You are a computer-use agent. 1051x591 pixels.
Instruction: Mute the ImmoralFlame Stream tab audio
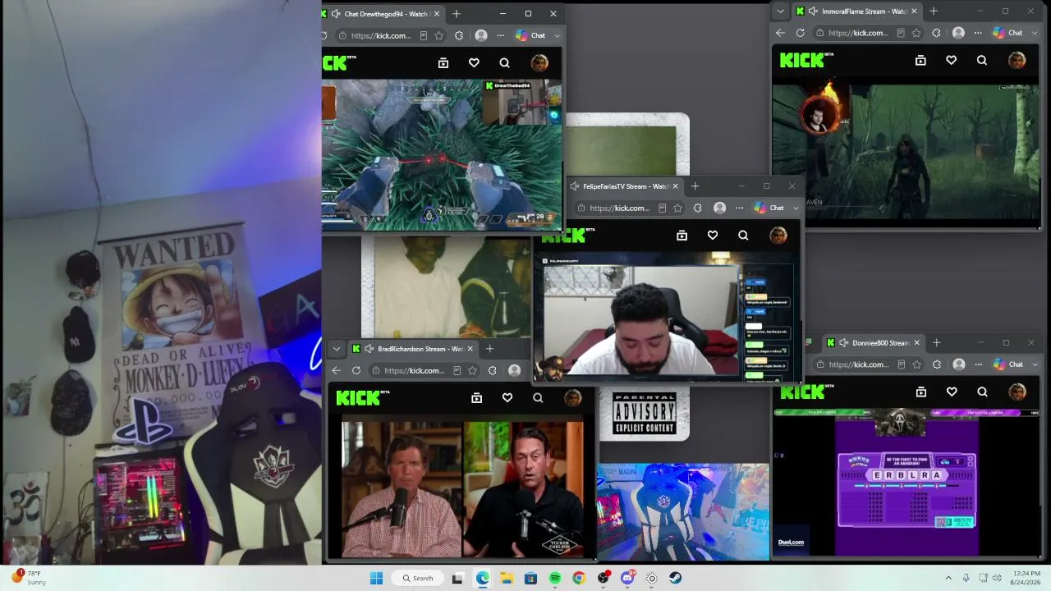813,11
